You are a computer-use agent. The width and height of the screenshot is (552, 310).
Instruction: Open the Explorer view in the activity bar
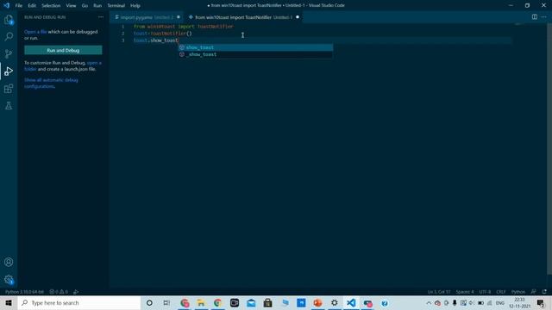[9, 20]
